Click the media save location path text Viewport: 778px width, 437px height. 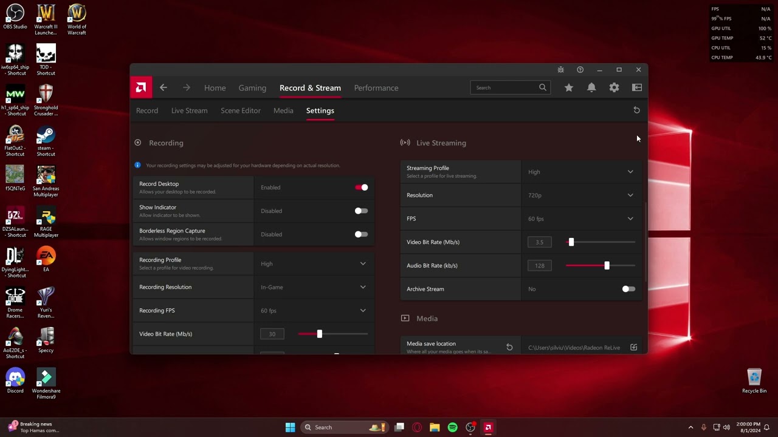[574, 348]
